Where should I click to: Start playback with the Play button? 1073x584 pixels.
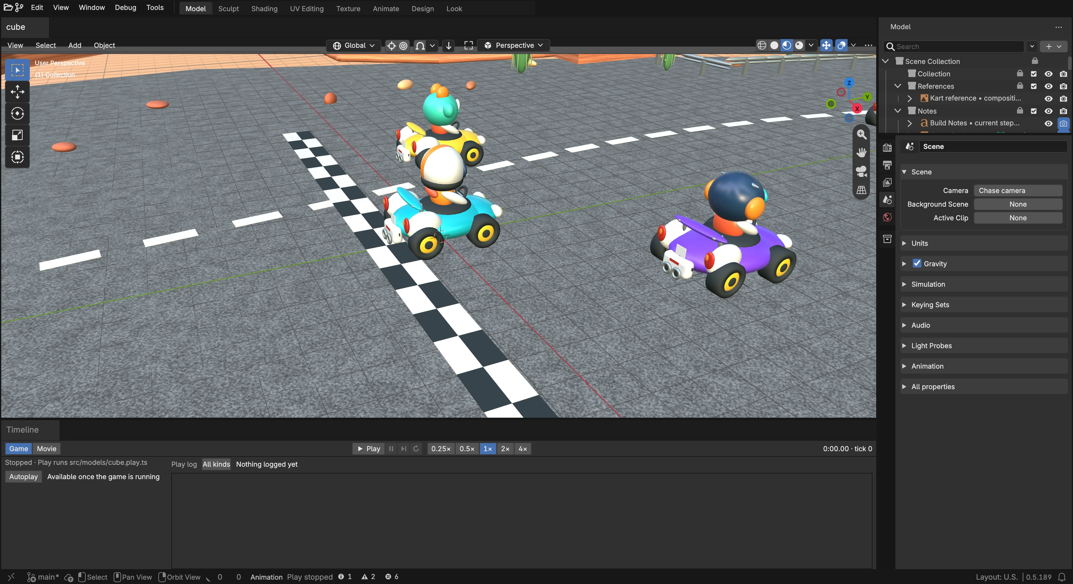pyautogui.click(x=369, y=449)
